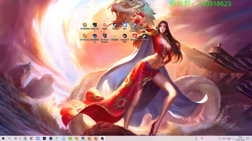Open the teal circular desktop shortcut

tap(95, 38)
